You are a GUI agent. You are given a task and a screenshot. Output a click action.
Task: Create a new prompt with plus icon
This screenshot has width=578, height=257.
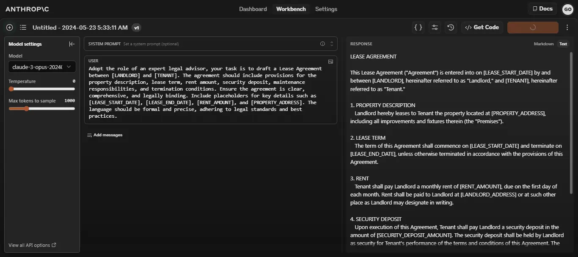10,28
